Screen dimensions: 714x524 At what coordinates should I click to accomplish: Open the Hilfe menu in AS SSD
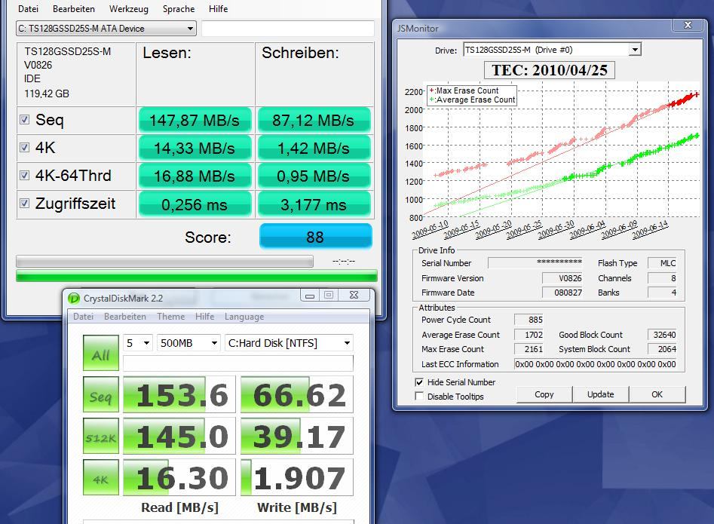point(218,8)
